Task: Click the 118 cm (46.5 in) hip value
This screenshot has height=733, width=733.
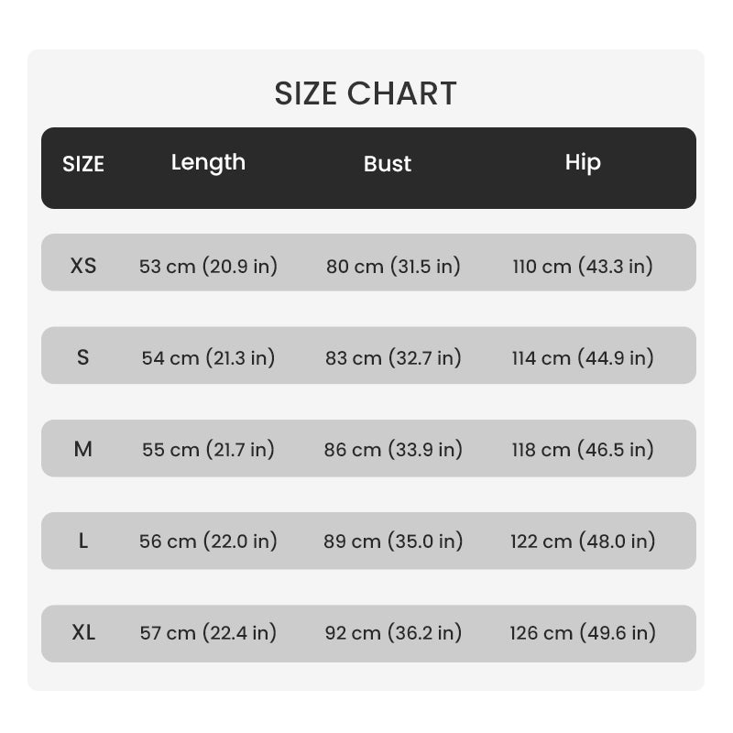Action: [583, 450]
